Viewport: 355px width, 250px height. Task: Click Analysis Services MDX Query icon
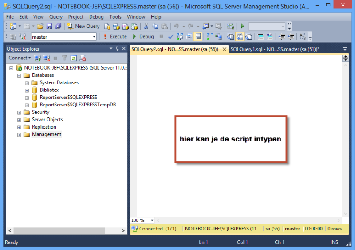click(x=116, y=27)
